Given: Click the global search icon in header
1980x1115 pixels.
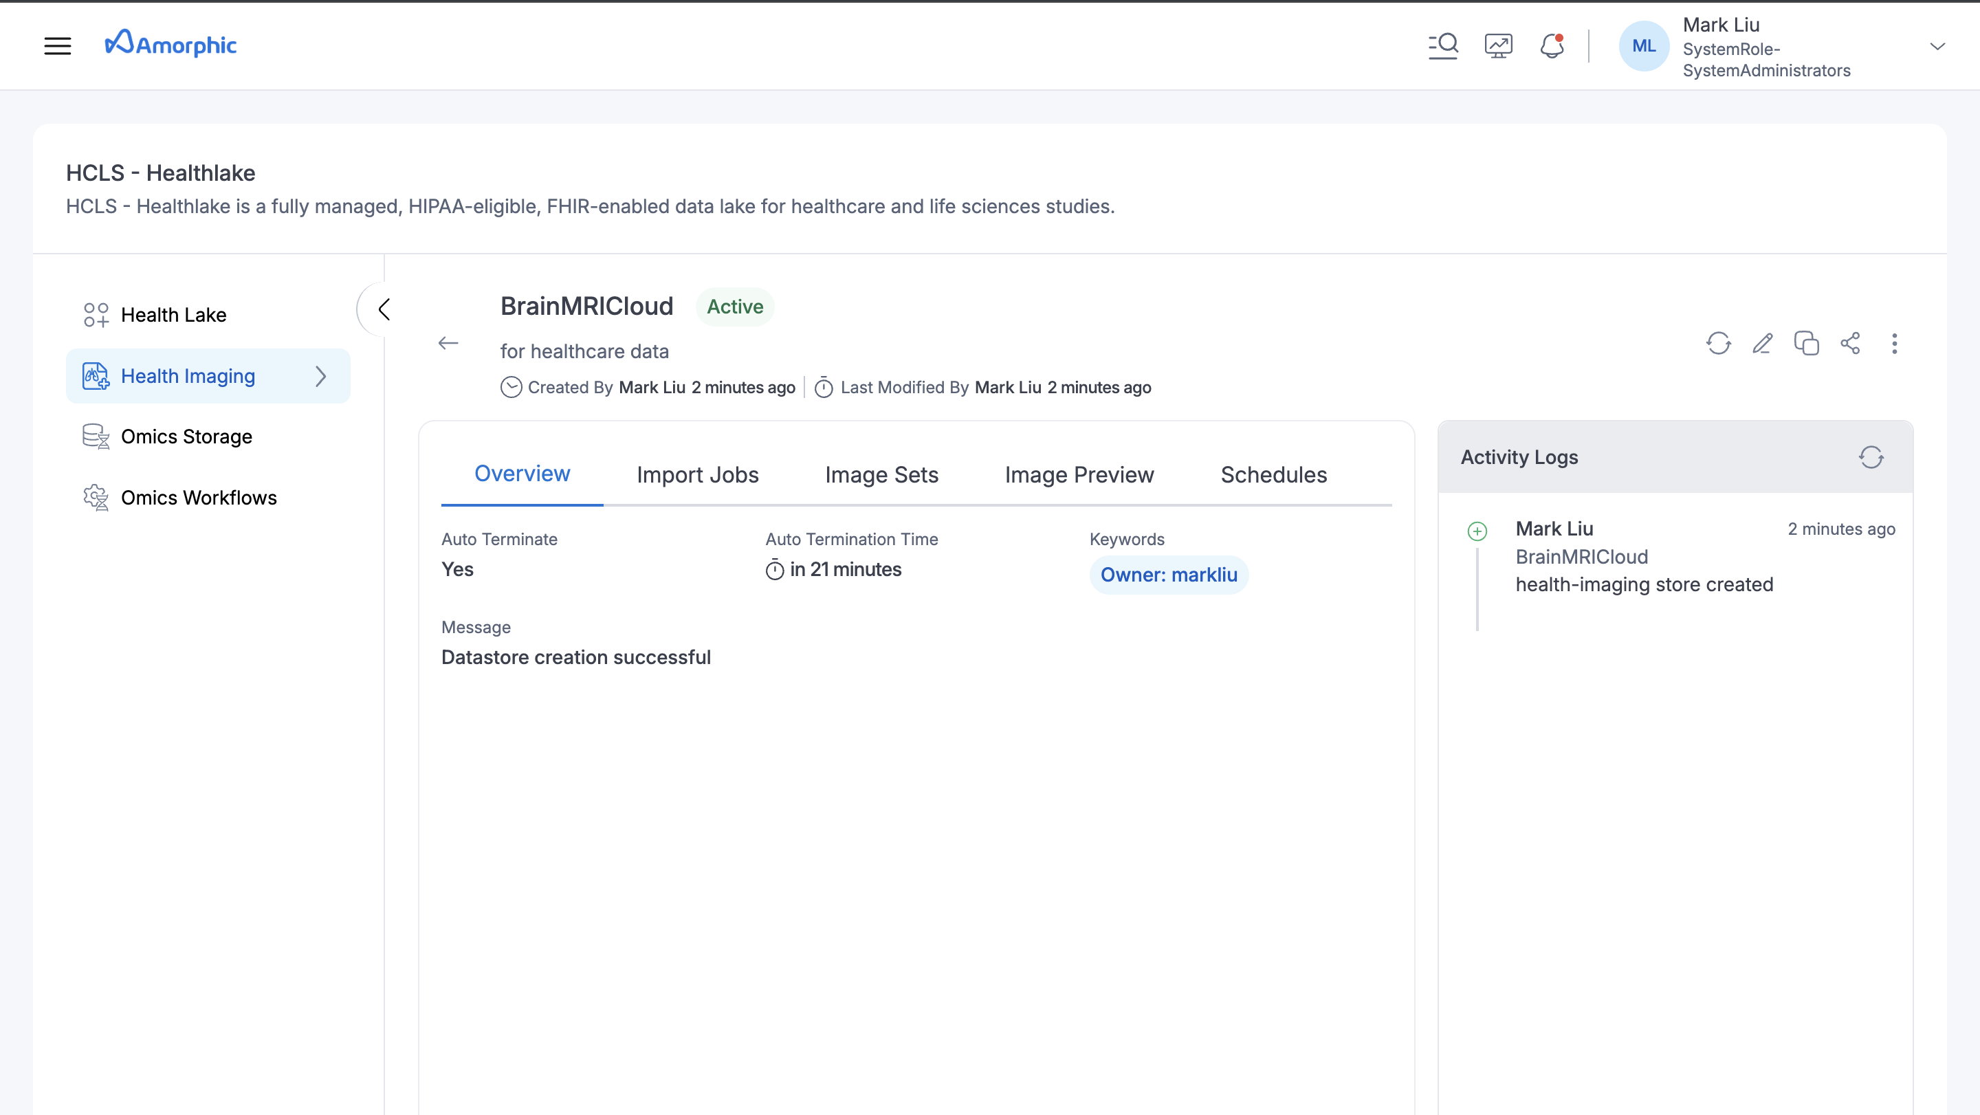Looking at the screenshot, I should coord(1443,46).
